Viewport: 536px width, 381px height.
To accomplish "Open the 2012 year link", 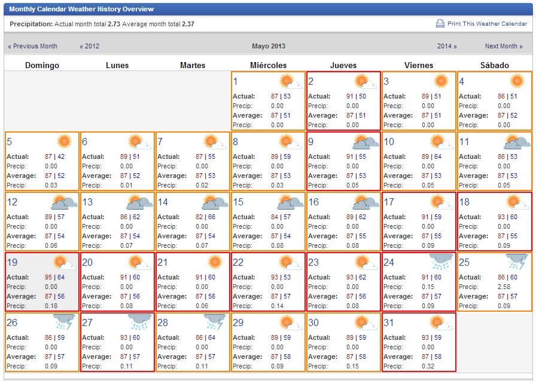I will 90,46.
